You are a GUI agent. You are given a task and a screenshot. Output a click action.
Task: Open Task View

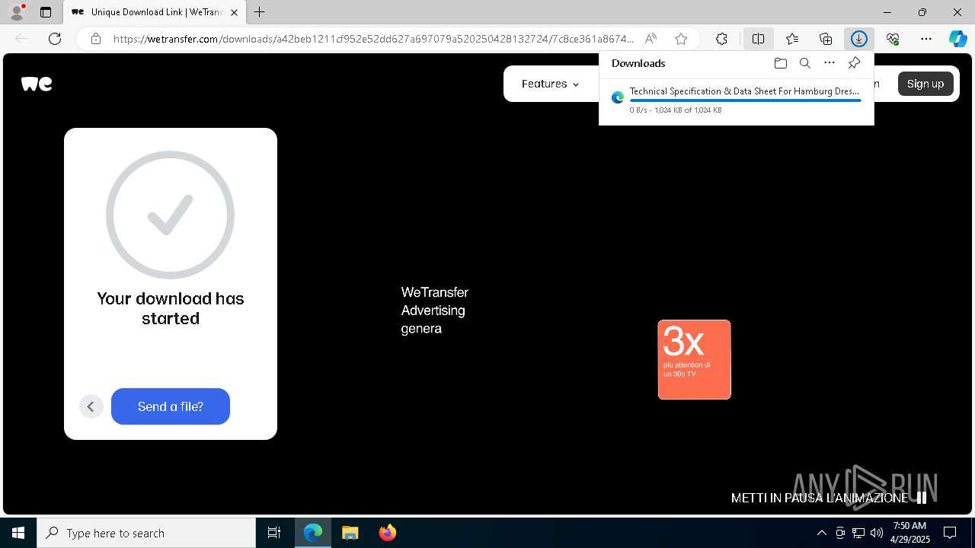click(274, 533)
